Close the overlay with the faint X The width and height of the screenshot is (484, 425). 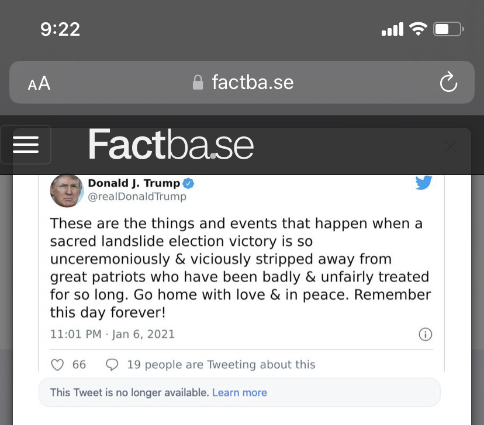click(x=450, y=146)
